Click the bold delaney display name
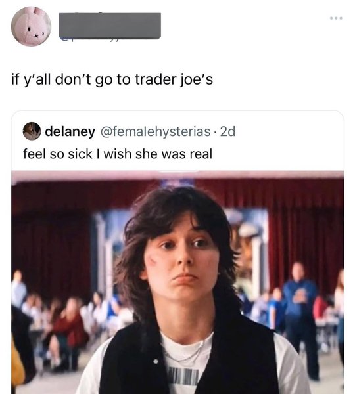 pos(70,131)
